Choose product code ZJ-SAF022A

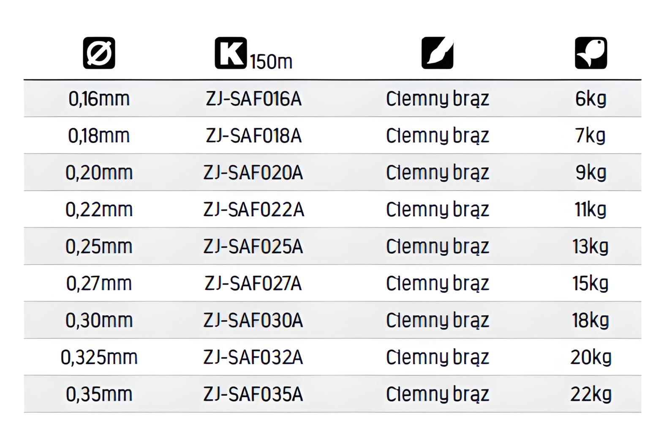(253, 209)
